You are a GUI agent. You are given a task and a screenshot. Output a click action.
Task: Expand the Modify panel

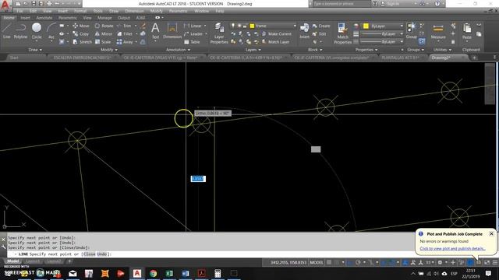109,50
